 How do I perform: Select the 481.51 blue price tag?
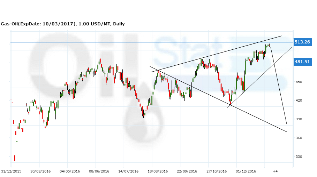tap(302, 62)
